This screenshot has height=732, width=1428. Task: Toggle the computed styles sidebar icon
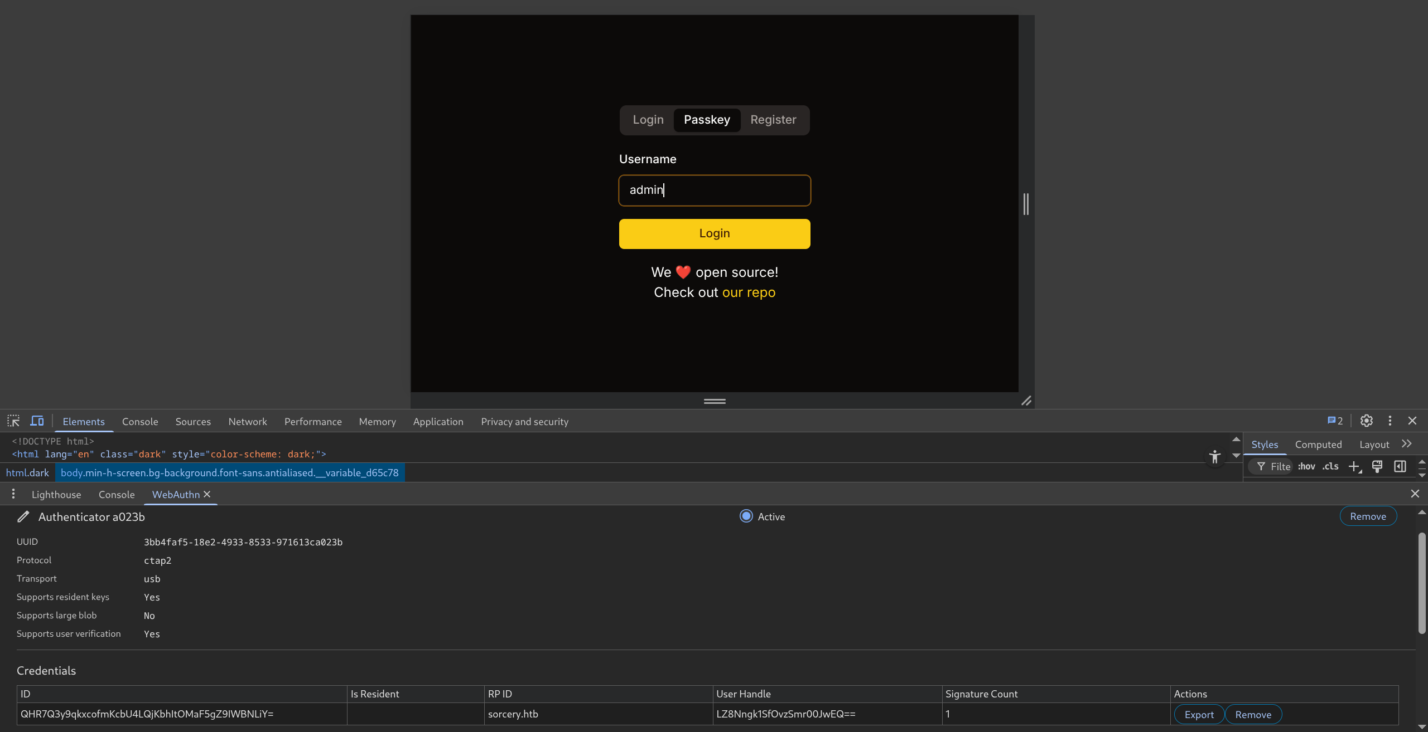coord(1400,467)
